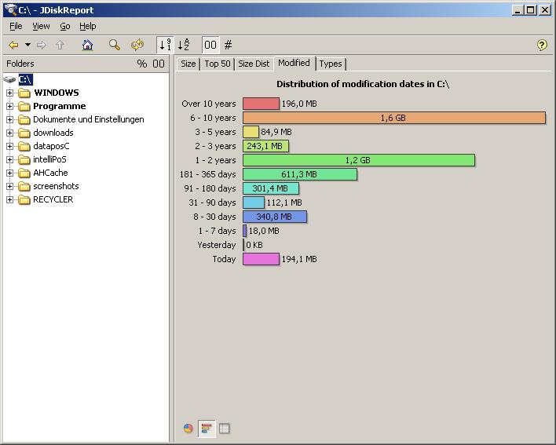Screen dimensions: 556x445
Task: Click the yellow help question-mark icon
Action: [542, 45]
